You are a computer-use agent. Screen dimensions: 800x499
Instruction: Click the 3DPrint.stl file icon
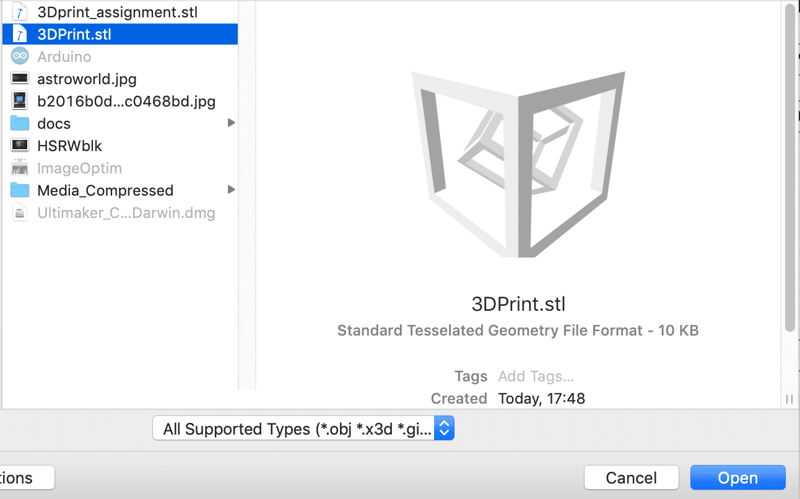(x=20, y=34)
